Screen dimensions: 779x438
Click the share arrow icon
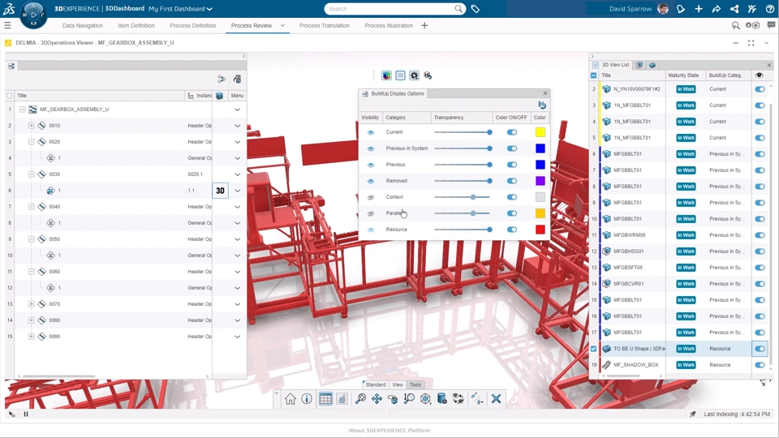point(717,9)
